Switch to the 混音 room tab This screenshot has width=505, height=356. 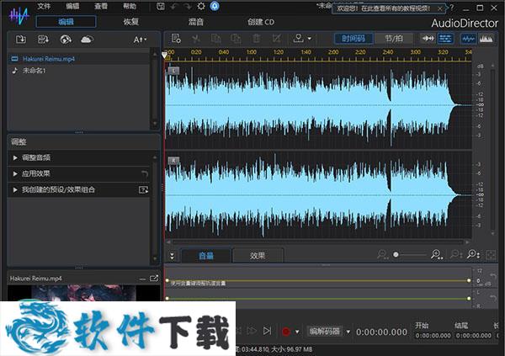tap(196, 22)
